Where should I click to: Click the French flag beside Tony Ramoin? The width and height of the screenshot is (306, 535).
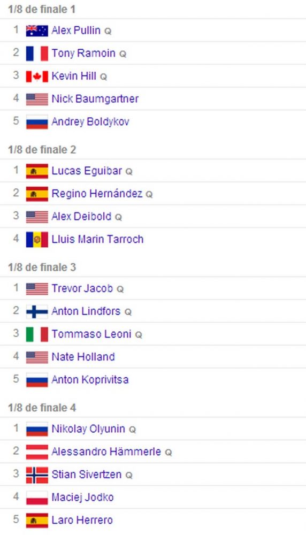(37, 53)
